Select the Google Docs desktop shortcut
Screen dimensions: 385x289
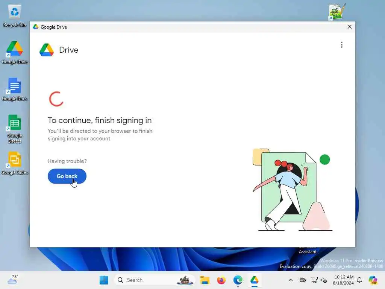(x=15, y=90)
